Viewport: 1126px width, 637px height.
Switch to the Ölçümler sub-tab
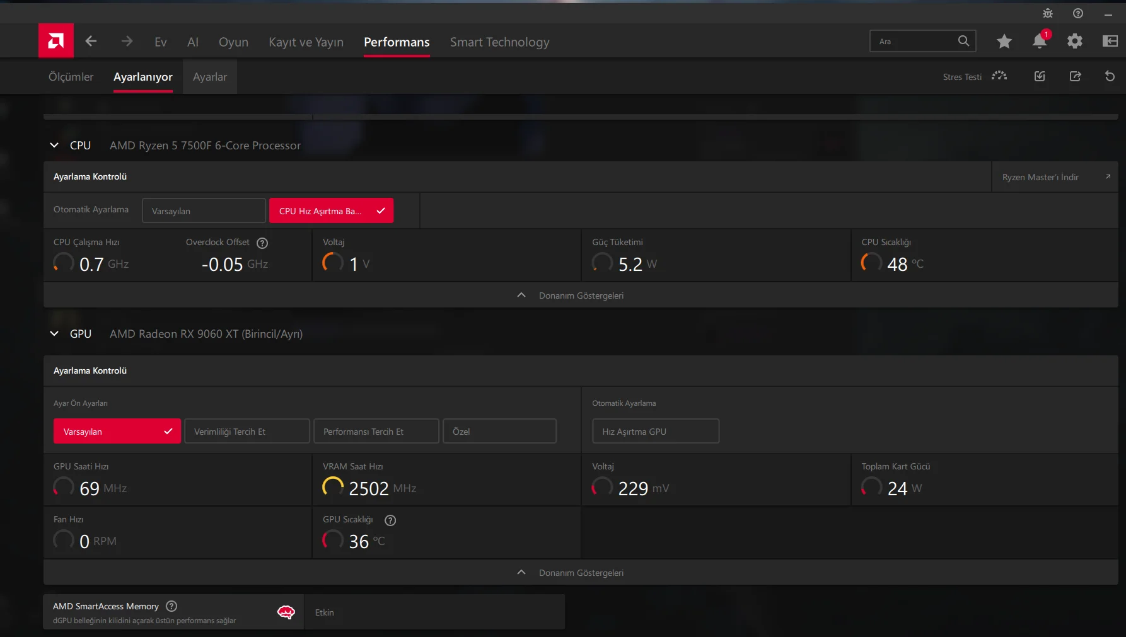(x=71, y=76)
